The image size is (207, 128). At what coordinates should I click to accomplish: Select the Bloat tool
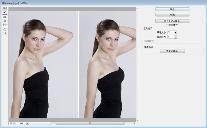pos(5,21)
